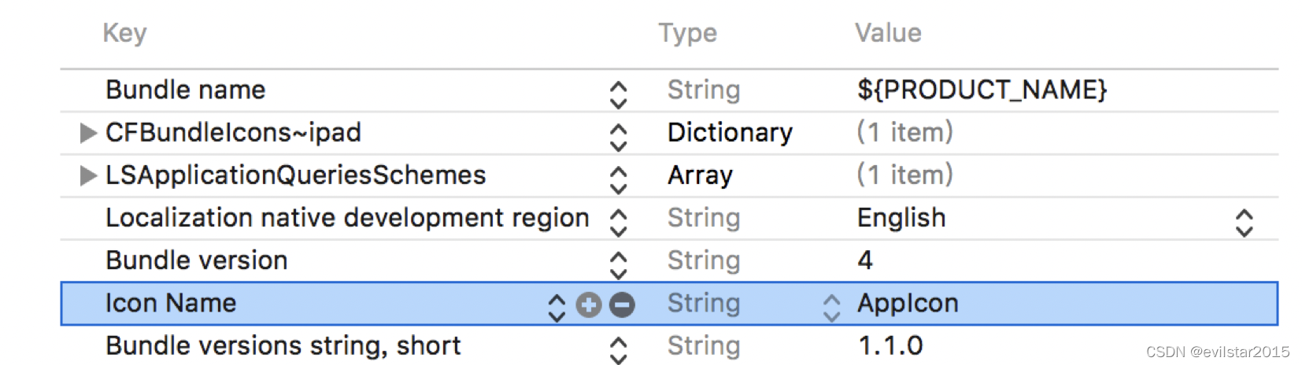Click the Key column header
The width and height of the screenshot is (1302, 365).
click(124, 33)
